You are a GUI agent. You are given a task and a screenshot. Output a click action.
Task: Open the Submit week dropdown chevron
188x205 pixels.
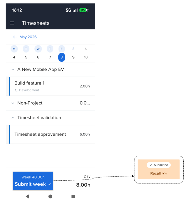(50, 184)
